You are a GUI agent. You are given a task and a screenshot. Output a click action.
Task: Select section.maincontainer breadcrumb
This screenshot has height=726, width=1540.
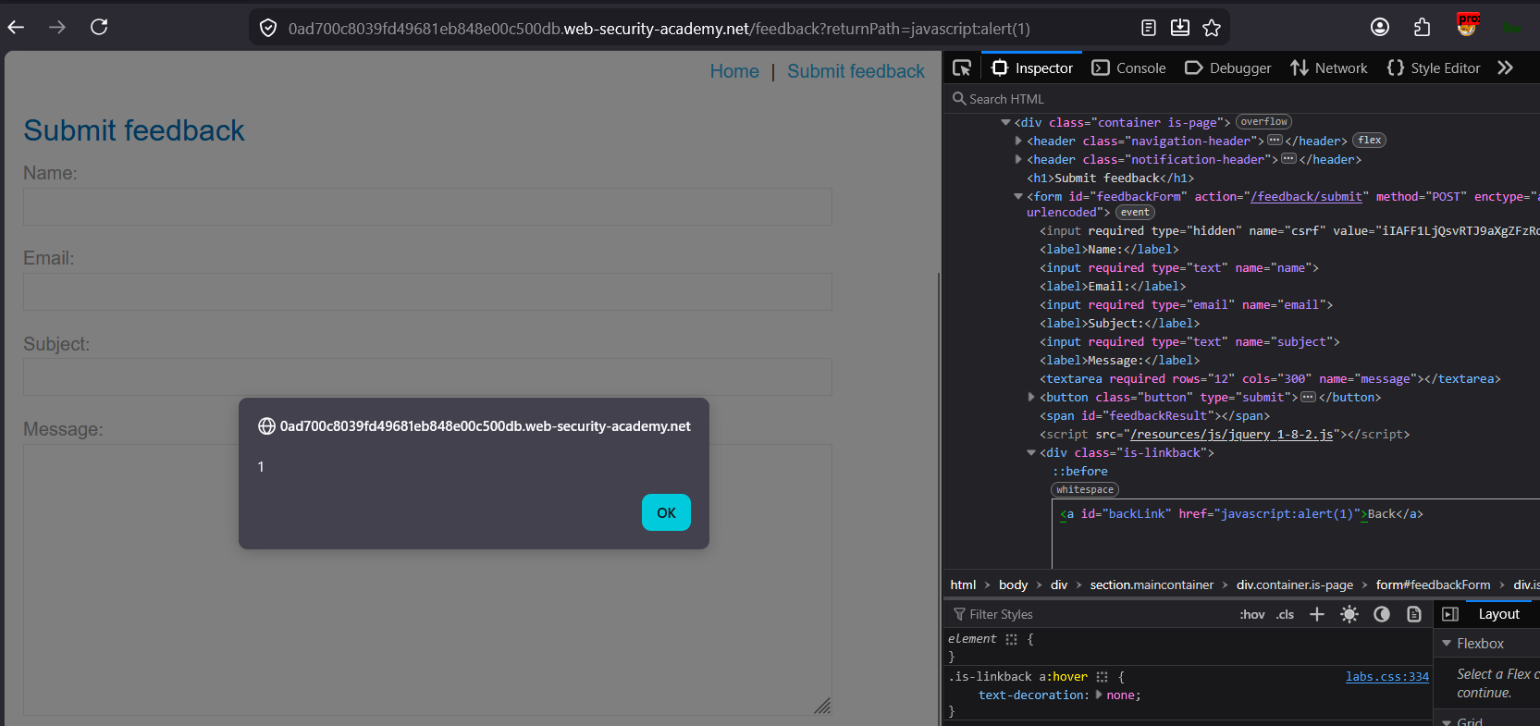pyautogui.click(x=1152, y=584)
